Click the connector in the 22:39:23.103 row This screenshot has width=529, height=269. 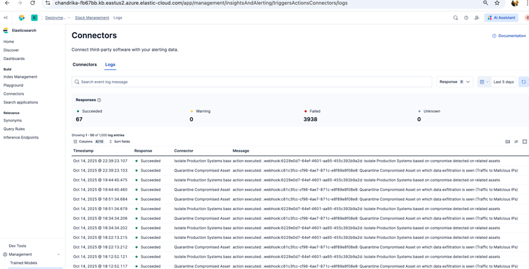coord(202,170)
